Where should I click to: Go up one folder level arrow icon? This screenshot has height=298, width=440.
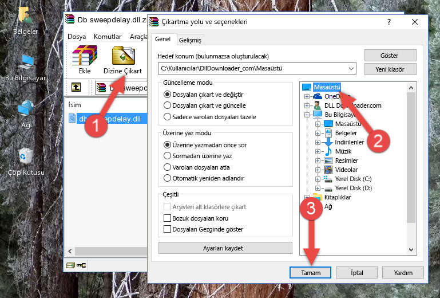pos(76,88)
